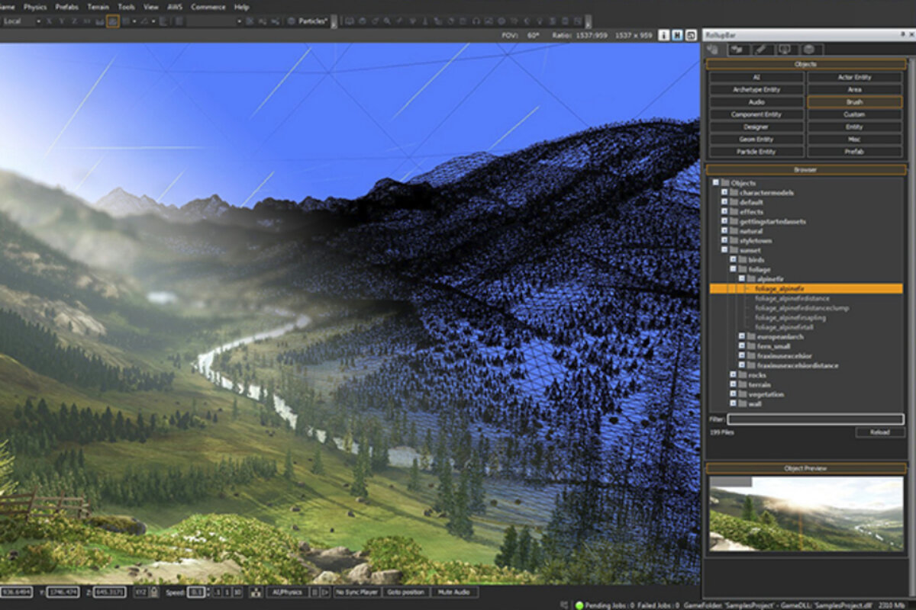
Task: Select the Modeling tab icon in RollupBar
Action: [x=760, y=50]
